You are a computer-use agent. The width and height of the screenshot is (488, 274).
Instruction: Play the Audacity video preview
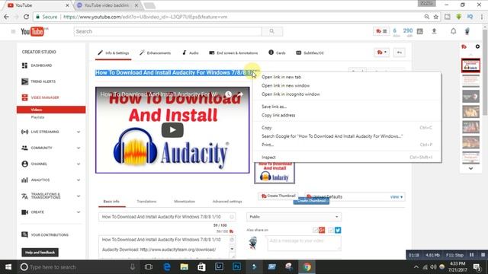(x=172, y=130)
